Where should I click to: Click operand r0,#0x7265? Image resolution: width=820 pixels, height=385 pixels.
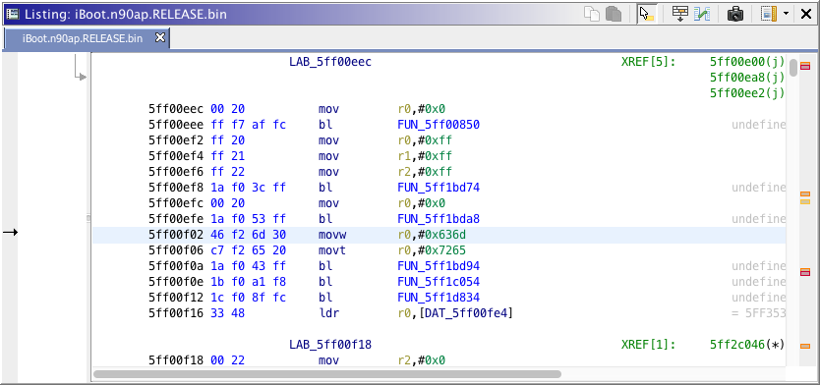coord(432,250)
